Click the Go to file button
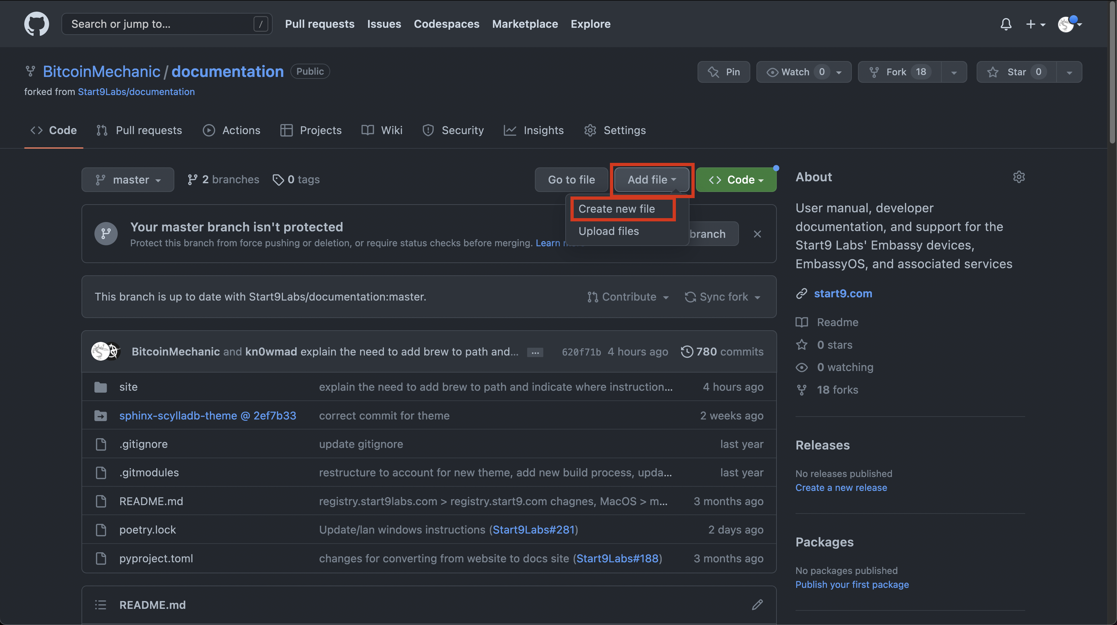 click(x=571, y=179)
